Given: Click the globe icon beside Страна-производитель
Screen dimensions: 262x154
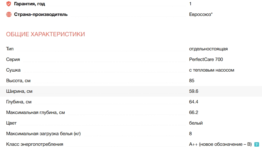Looking at the screenshot, I should point(9,14).
